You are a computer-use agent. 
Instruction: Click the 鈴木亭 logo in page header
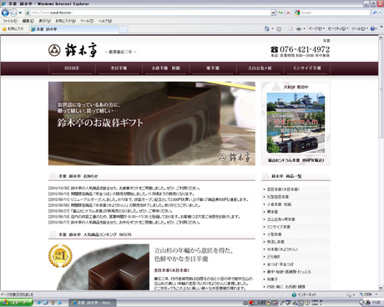pos(73,50)
